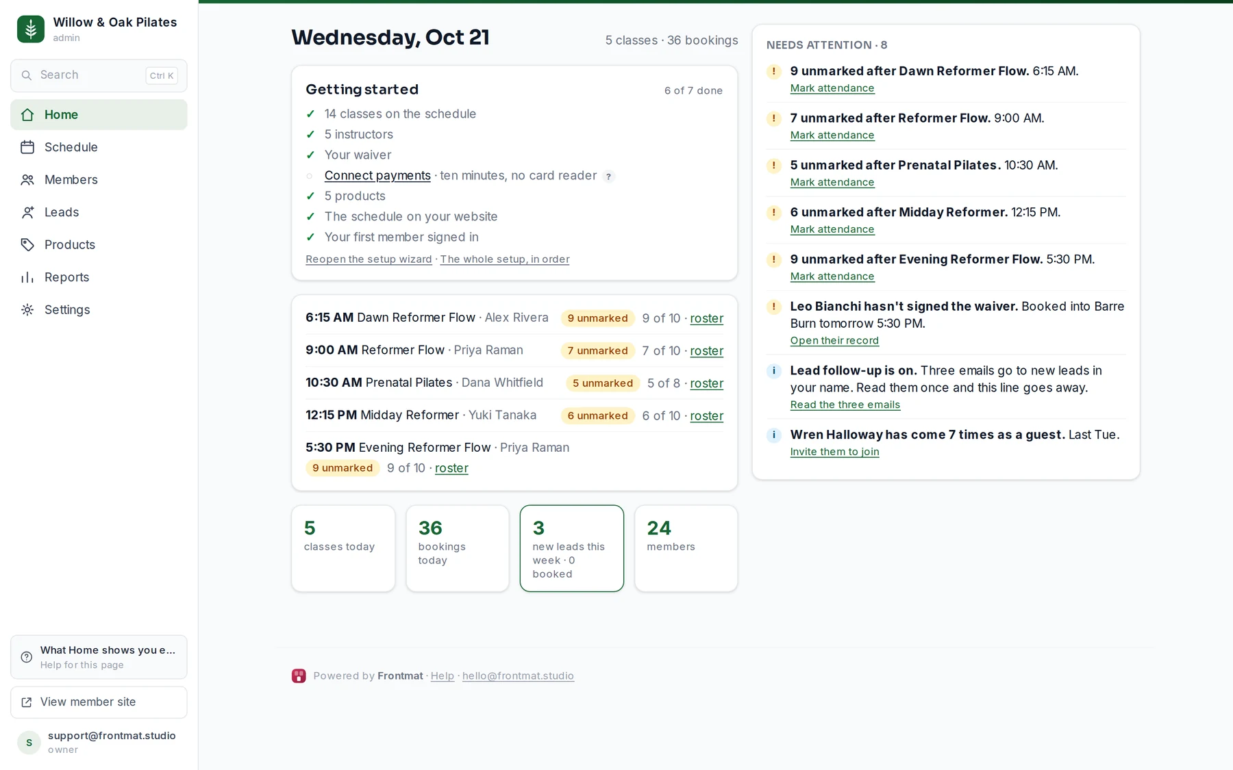
Task: Open roster for Evening Reformer Flow
Action: click(451, 468)
